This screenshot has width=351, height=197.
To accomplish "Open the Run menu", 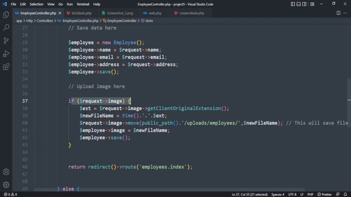I will click(x=70, y=4).
